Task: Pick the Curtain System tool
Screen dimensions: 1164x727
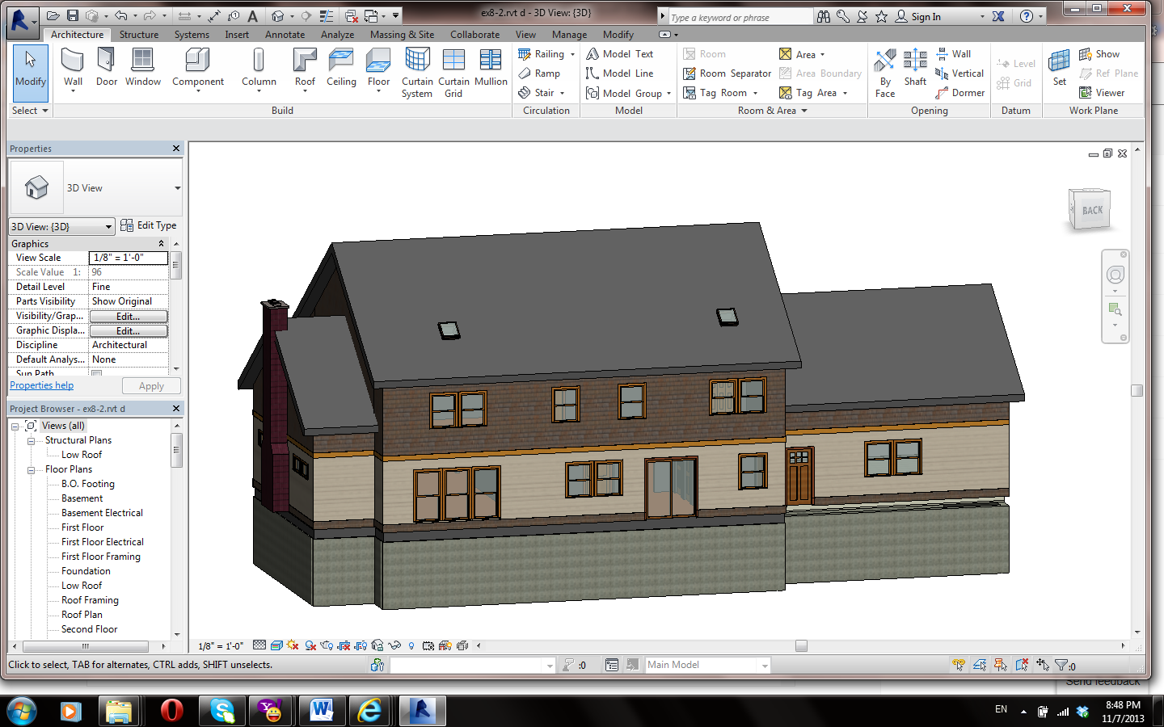Action: coord(417,71)
